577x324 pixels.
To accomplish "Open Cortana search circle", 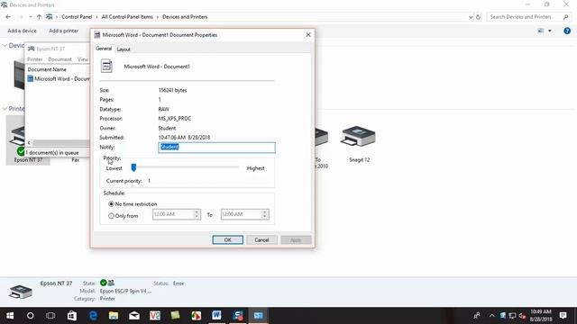I will [30, 316].
